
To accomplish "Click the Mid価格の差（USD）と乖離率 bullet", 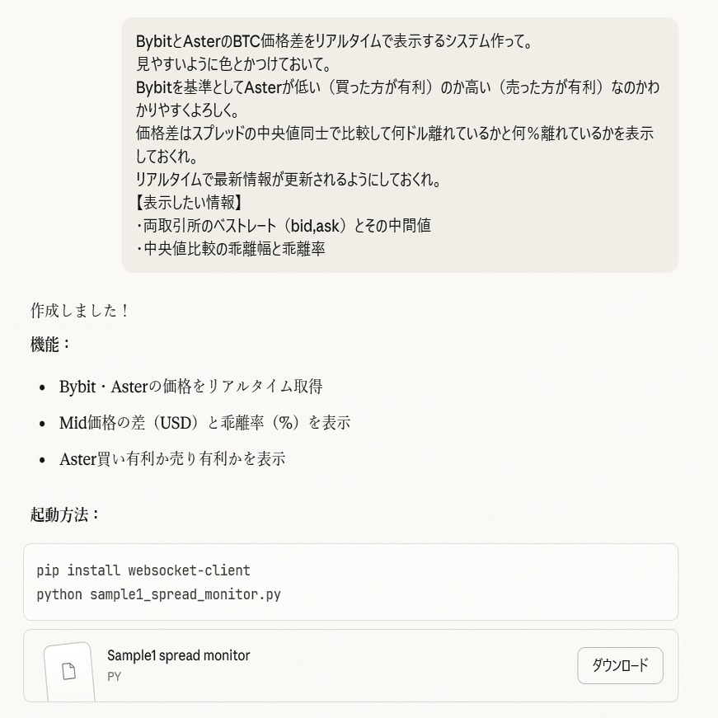I will [204, 423].
